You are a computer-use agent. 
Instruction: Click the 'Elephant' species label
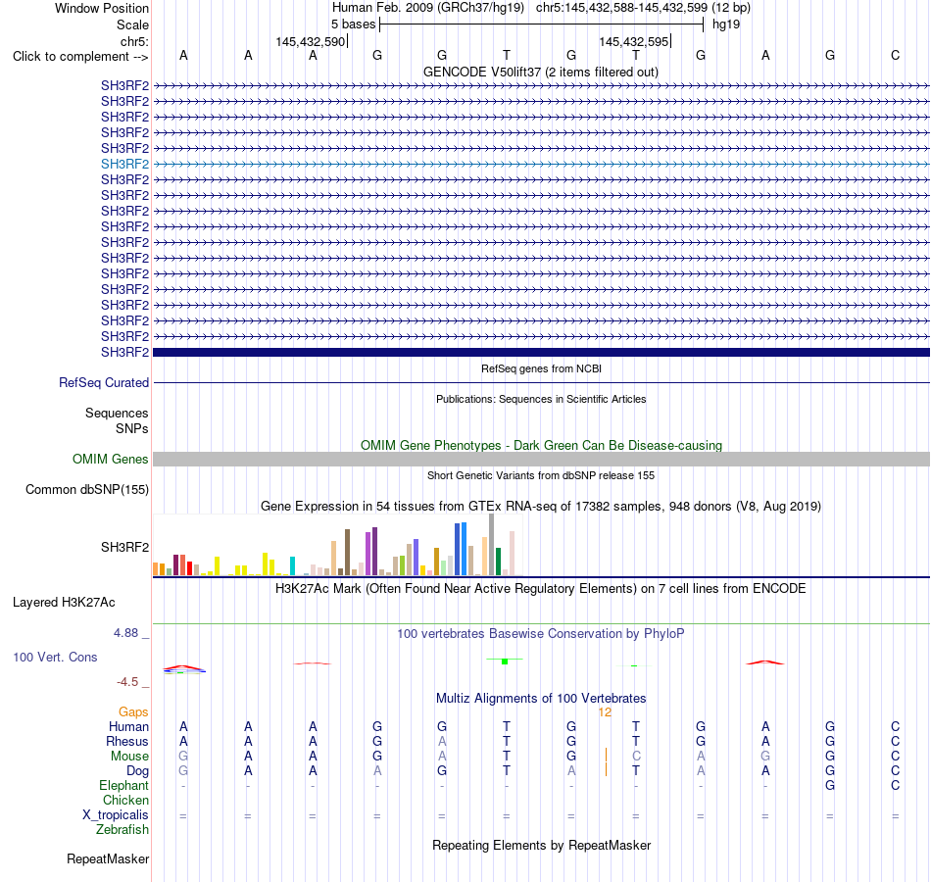pos(123,785)
